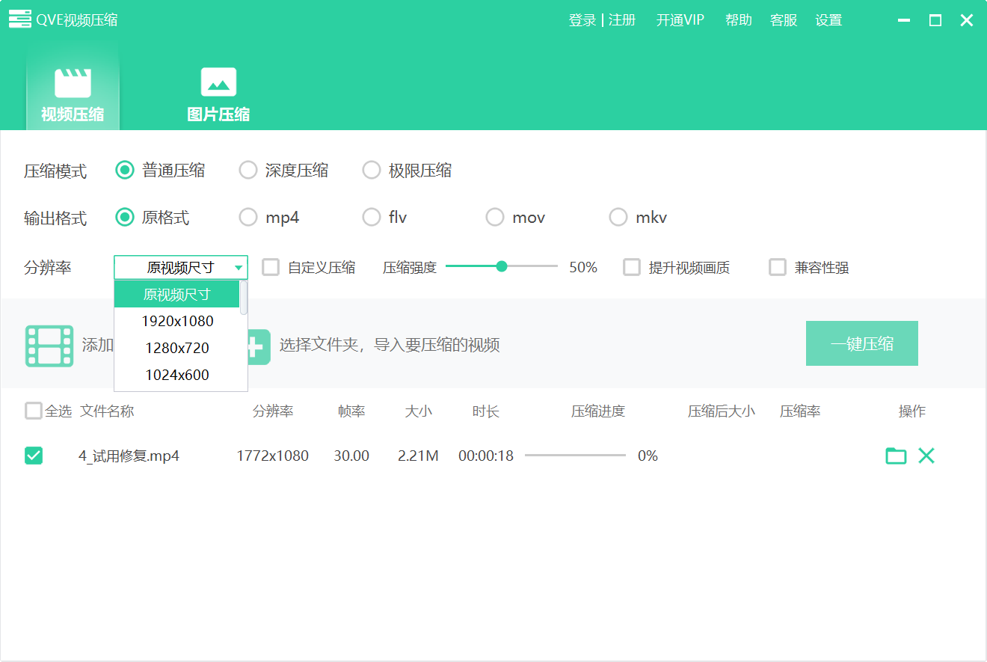Click the QVE视频压缩 app logo icon
Image resolution: width=987 pixels, height=662 pixels.
(20, 19)
